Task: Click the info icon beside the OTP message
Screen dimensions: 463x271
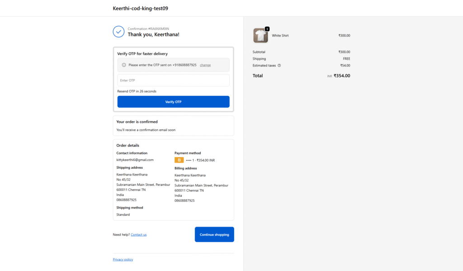Action: point(124,65)
